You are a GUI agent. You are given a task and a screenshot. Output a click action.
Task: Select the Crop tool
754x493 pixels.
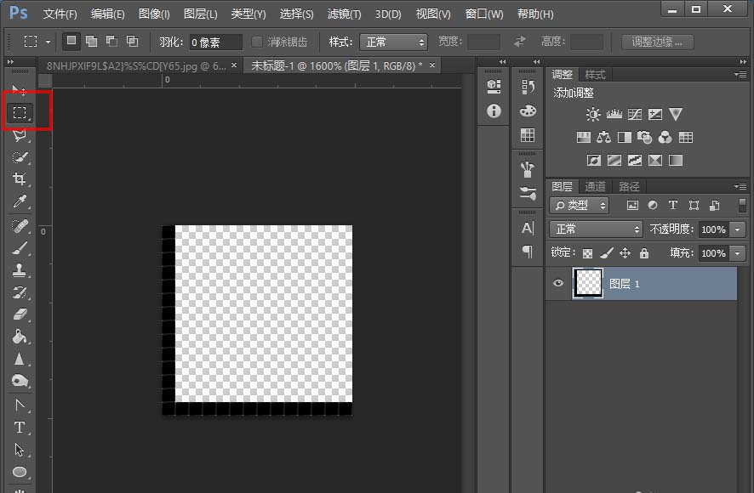pyautogui.click(x=20, y=179)
